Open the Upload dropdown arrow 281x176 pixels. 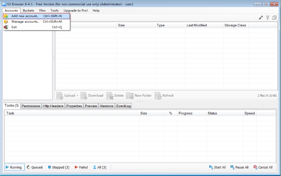click(77, 96)
